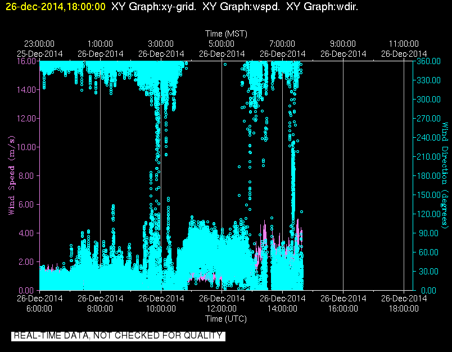Screen dimensions: 452x352
Task: Click the "6:00:00" UTC tick label
Action: [39, 309]
